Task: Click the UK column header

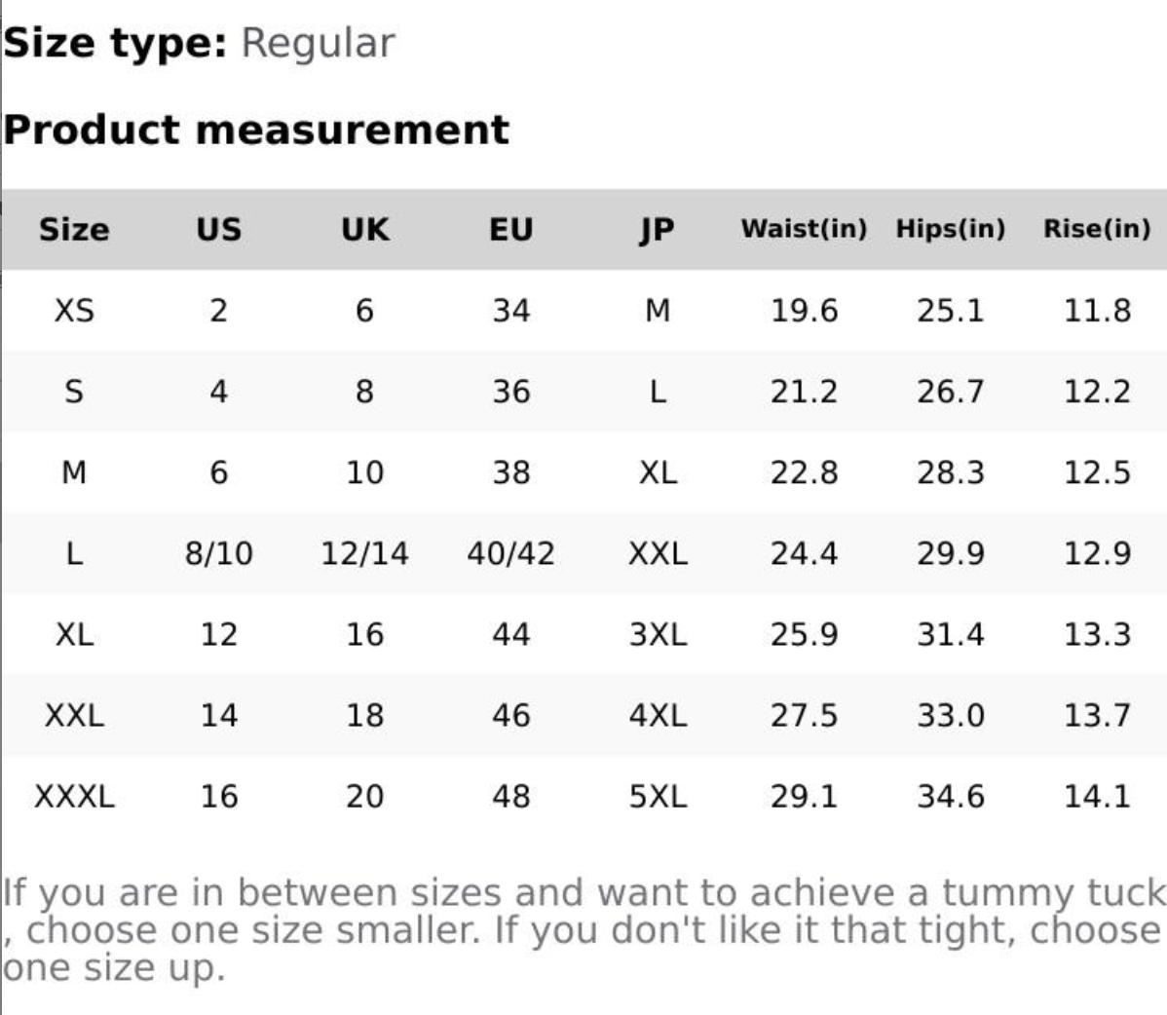Action: point(364,230)
